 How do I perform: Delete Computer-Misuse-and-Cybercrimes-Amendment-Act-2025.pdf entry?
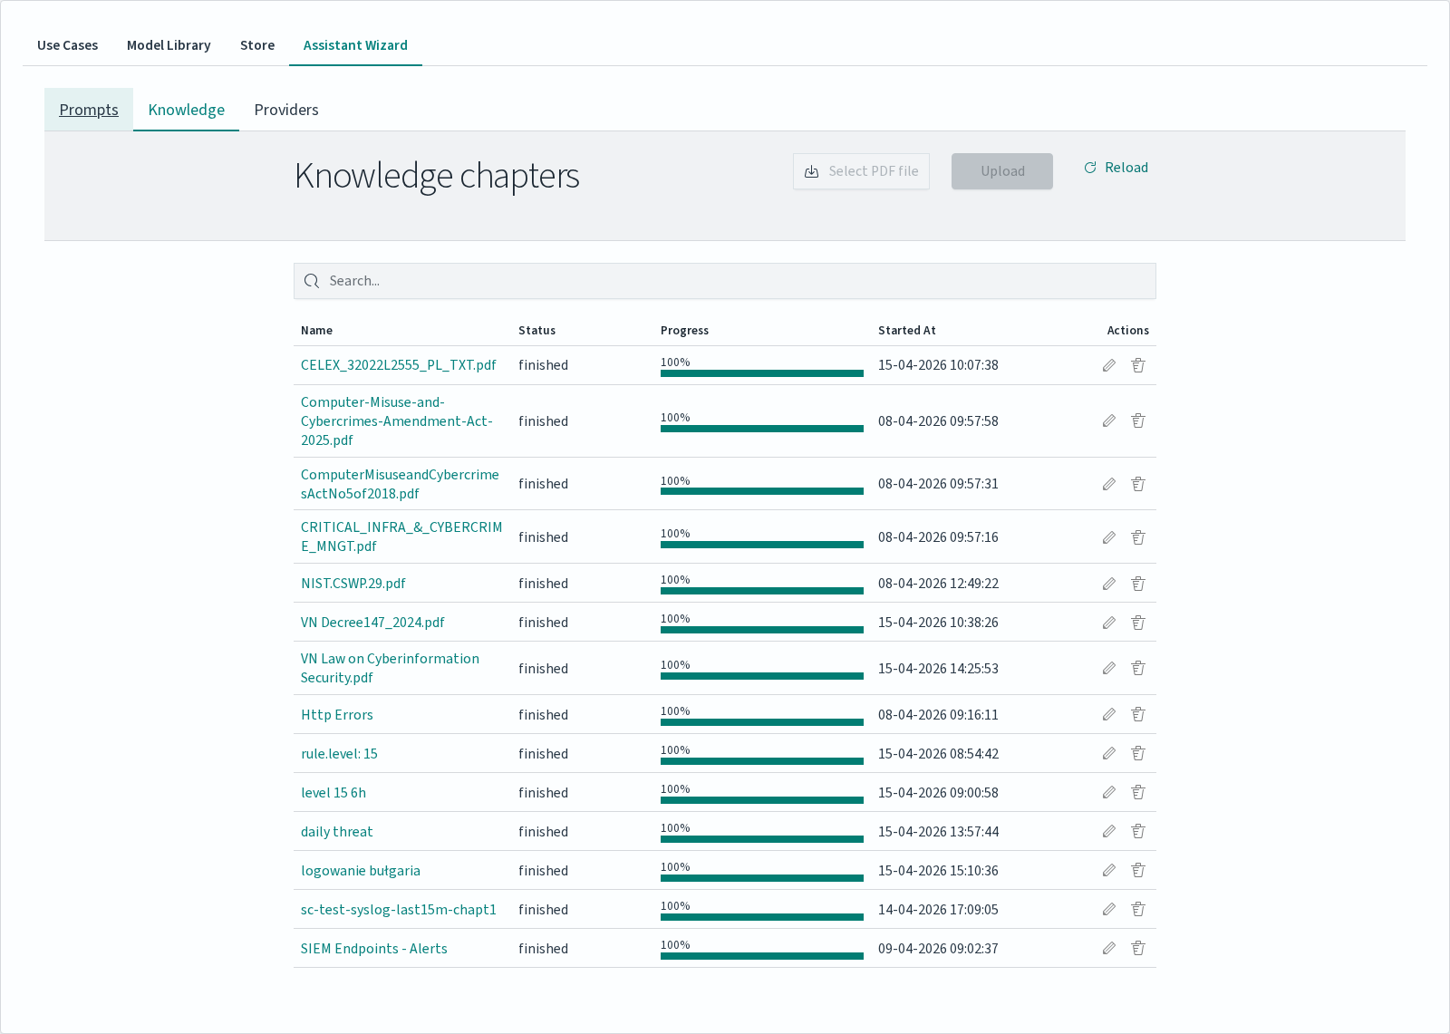pyautogui.click(x=1138, y=420)
